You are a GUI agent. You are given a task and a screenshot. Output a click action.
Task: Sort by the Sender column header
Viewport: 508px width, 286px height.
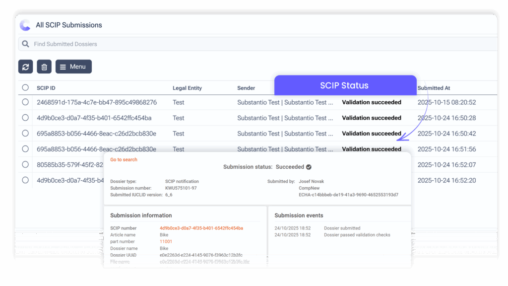[246, 88]
